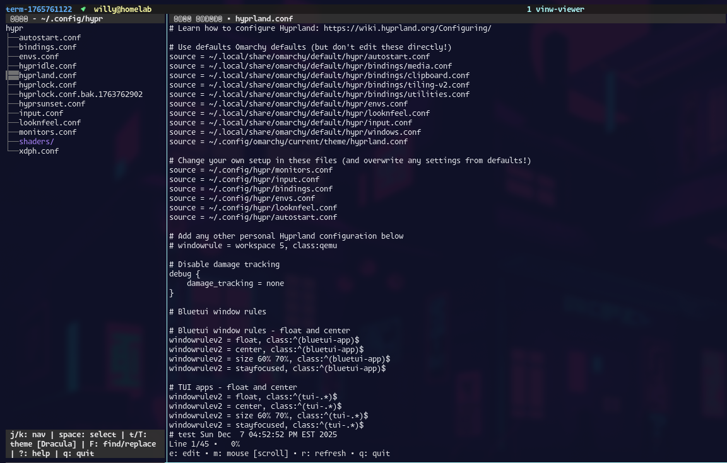
Task: Click the term-1765761122 session name
Action: (38, 9)
